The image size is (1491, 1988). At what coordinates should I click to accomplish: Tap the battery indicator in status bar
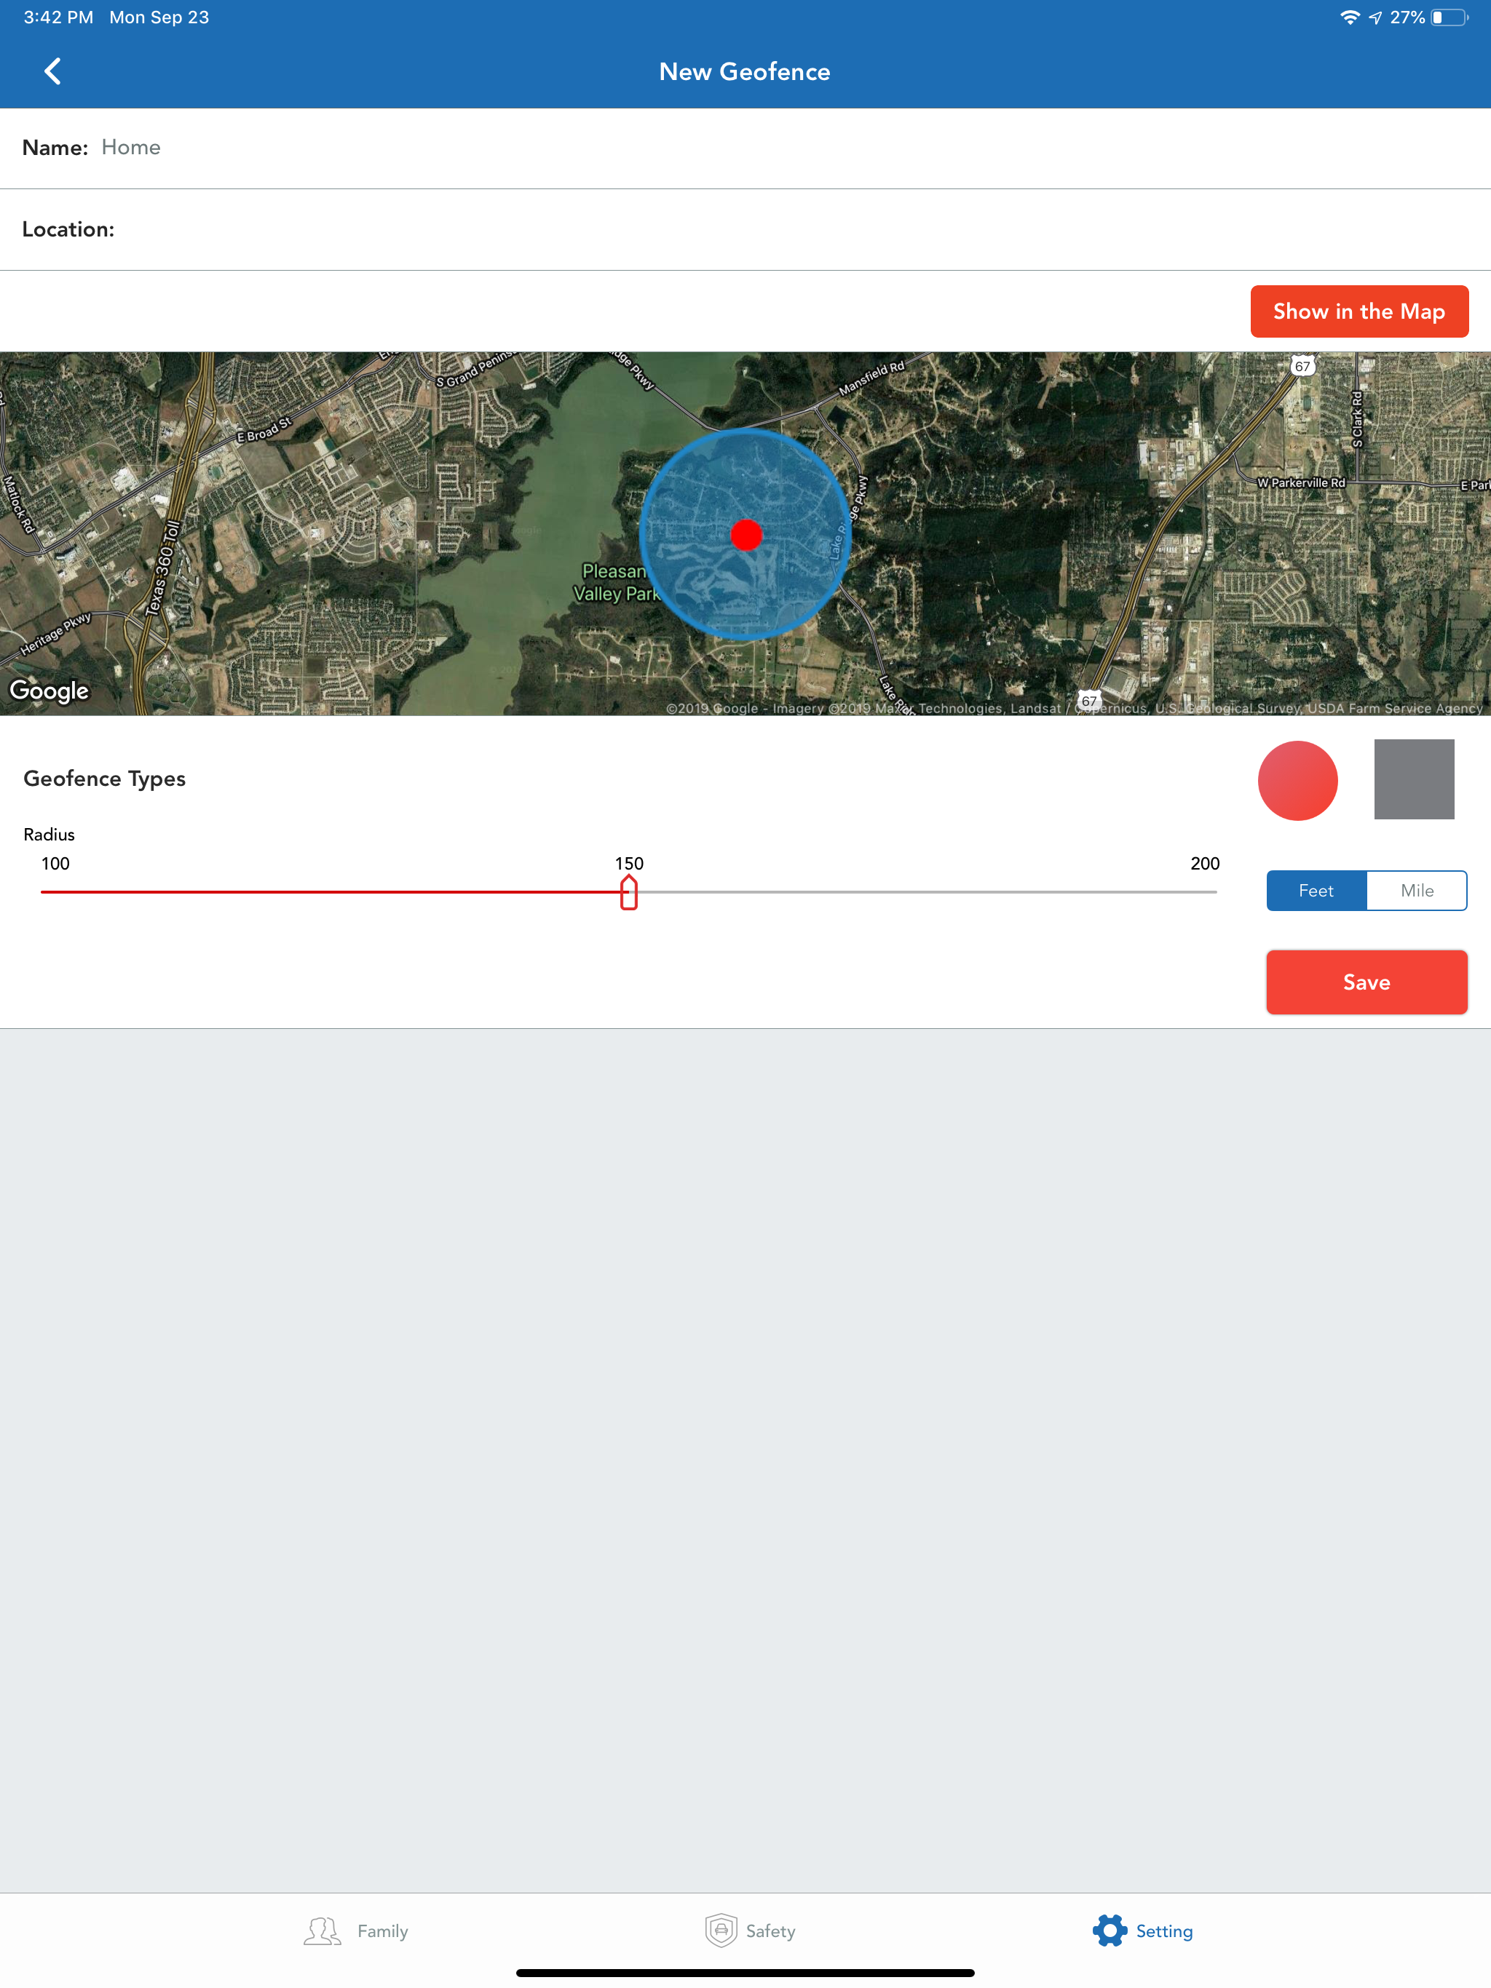pyautogui.click(x=1450, y=17)
